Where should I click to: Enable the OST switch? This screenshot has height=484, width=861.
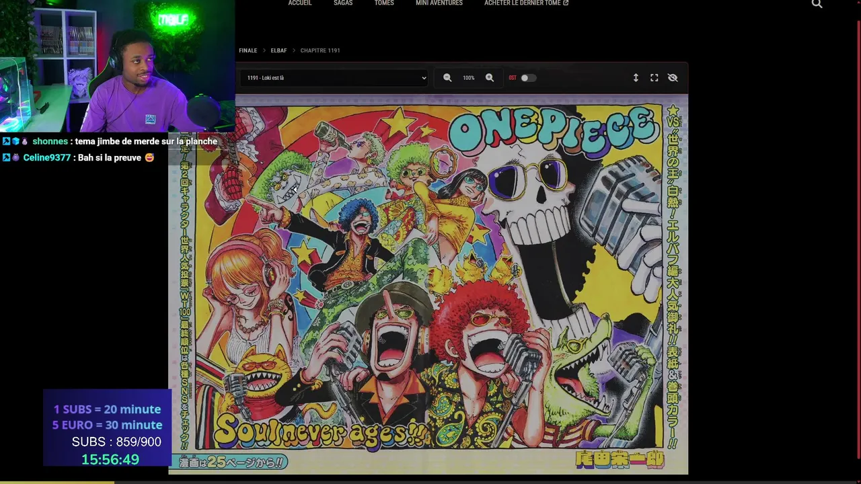click(528, 78)
